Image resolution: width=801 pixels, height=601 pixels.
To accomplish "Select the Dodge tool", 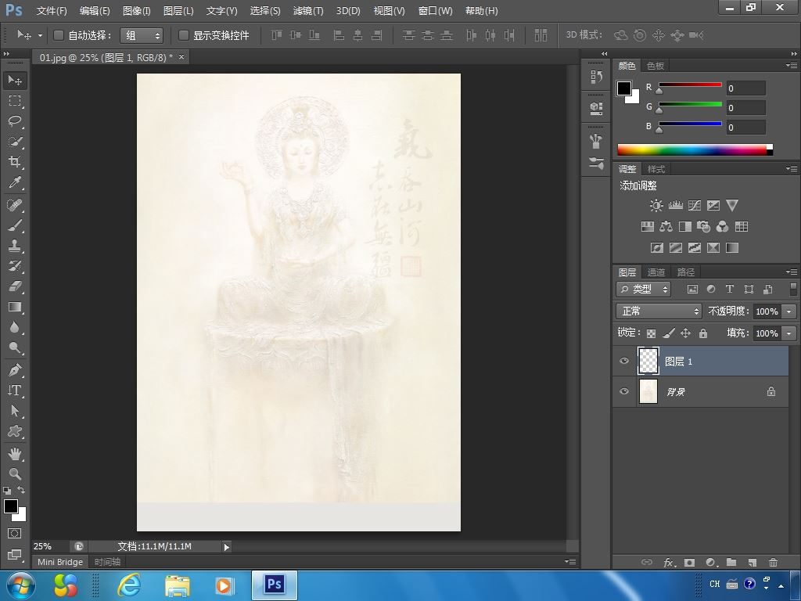I will point(15,347).
